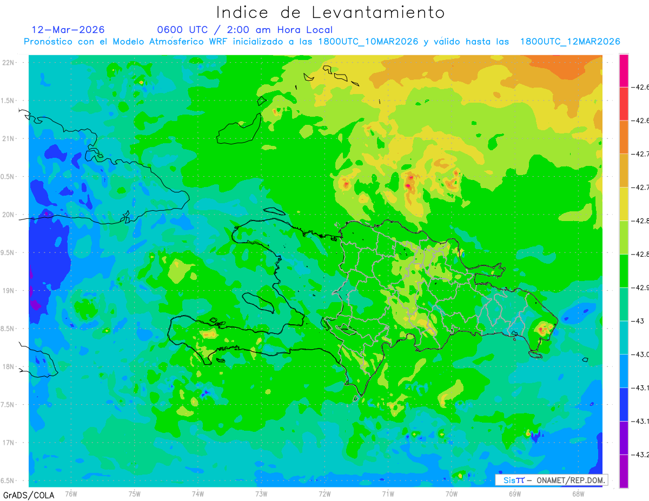Click the 74W longitude label

[x=198, y=493]
